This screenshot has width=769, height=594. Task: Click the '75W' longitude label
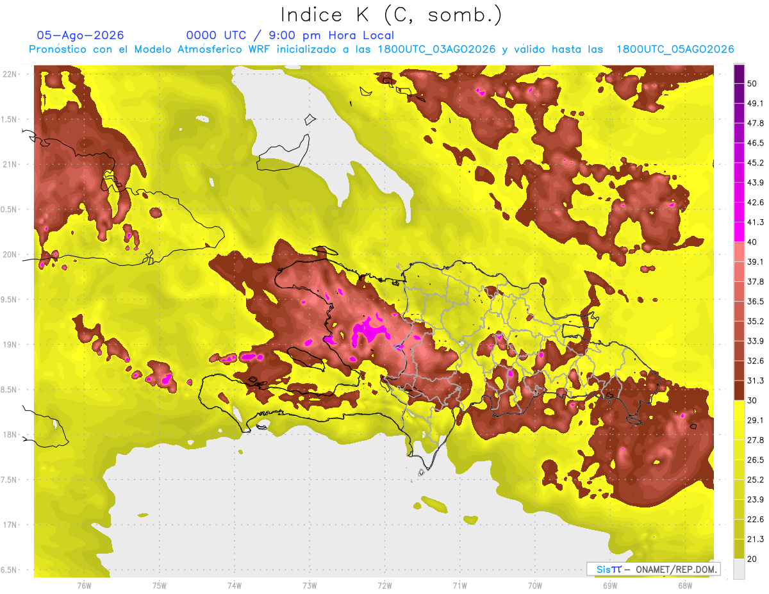tap(160, 585)
